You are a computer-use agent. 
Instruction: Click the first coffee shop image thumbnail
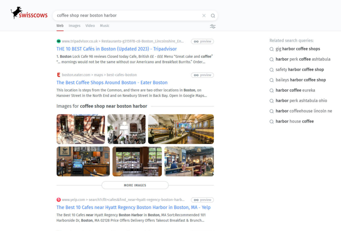81,129
